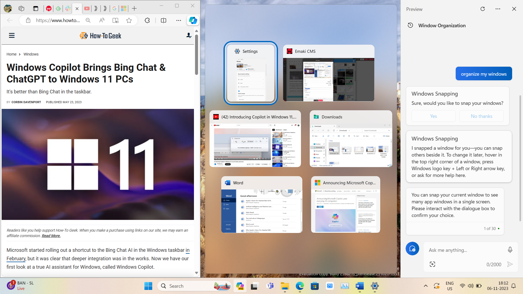Image resolution: width=523 pixels, height=294 pixels.
Task: Open File Explorer from the taskbar
Action: [285, 286]
